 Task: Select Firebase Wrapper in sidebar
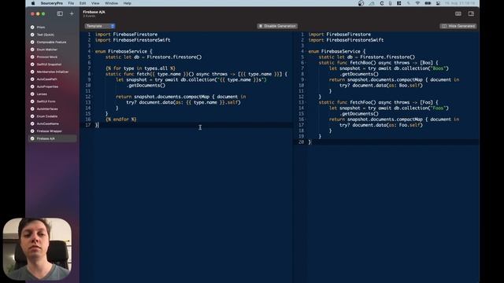point(53,131)
